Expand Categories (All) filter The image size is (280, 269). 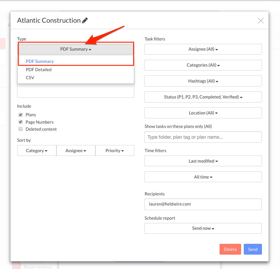coord(203,65)
